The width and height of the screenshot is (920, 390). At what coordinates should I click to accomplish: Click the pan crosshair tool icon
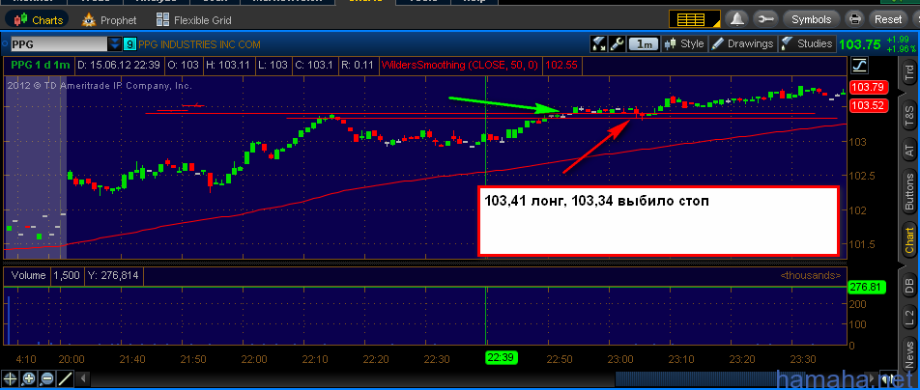pos(10,378)
